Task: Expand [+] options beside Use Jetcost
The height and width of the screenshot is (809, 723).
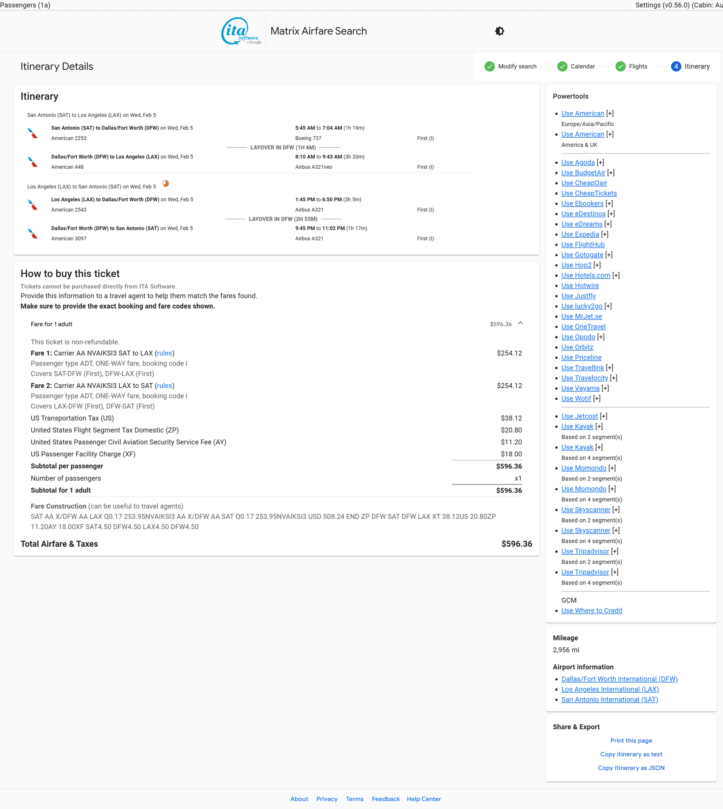Action: pyautogui.click(x=603, y=416)
